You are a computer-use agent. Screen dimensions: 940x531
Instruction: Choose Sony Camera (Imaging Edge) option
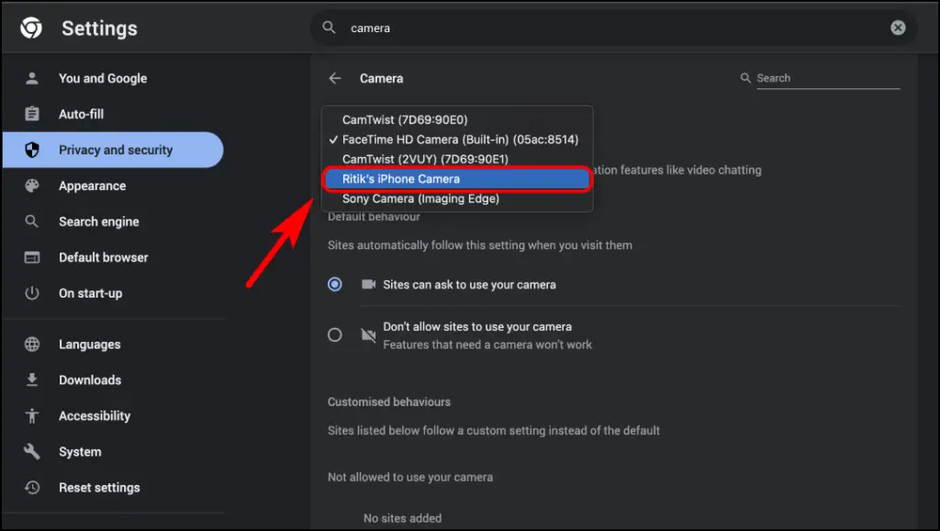pos(457,198)
